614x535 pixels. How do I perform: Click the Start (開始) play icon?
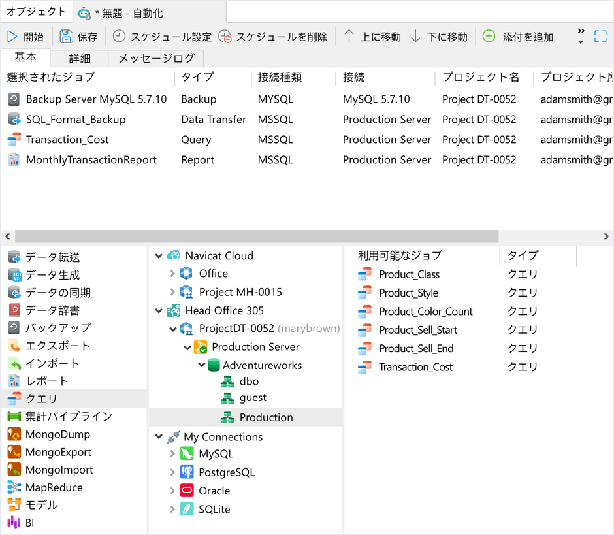(12, 37)
